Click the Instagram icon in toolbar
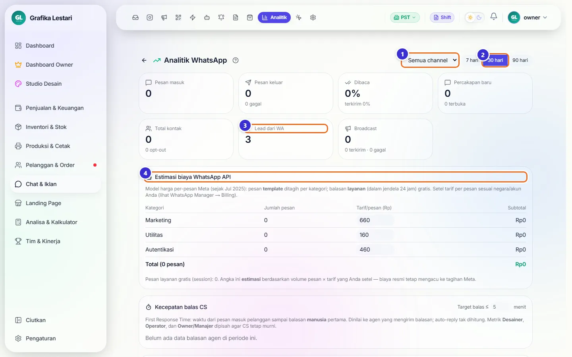Screen dimensions: 572x357 150,17
